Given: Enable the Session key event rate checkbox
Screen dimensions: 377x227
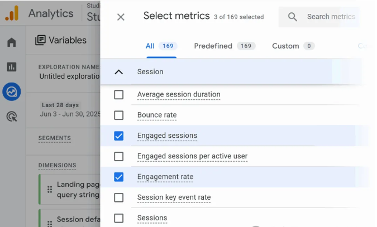Looking at the screenshot, I should pyautogui.click(x=119, y=197).
